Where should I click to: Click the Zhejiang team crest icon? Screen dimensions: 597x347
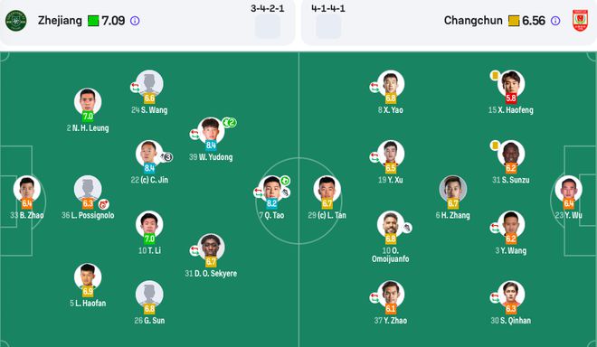pos(16,21)
